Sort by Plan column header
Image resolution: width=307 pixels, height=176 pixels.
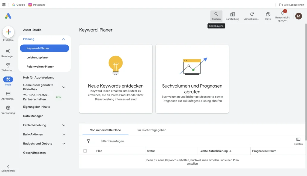(99, 151)
